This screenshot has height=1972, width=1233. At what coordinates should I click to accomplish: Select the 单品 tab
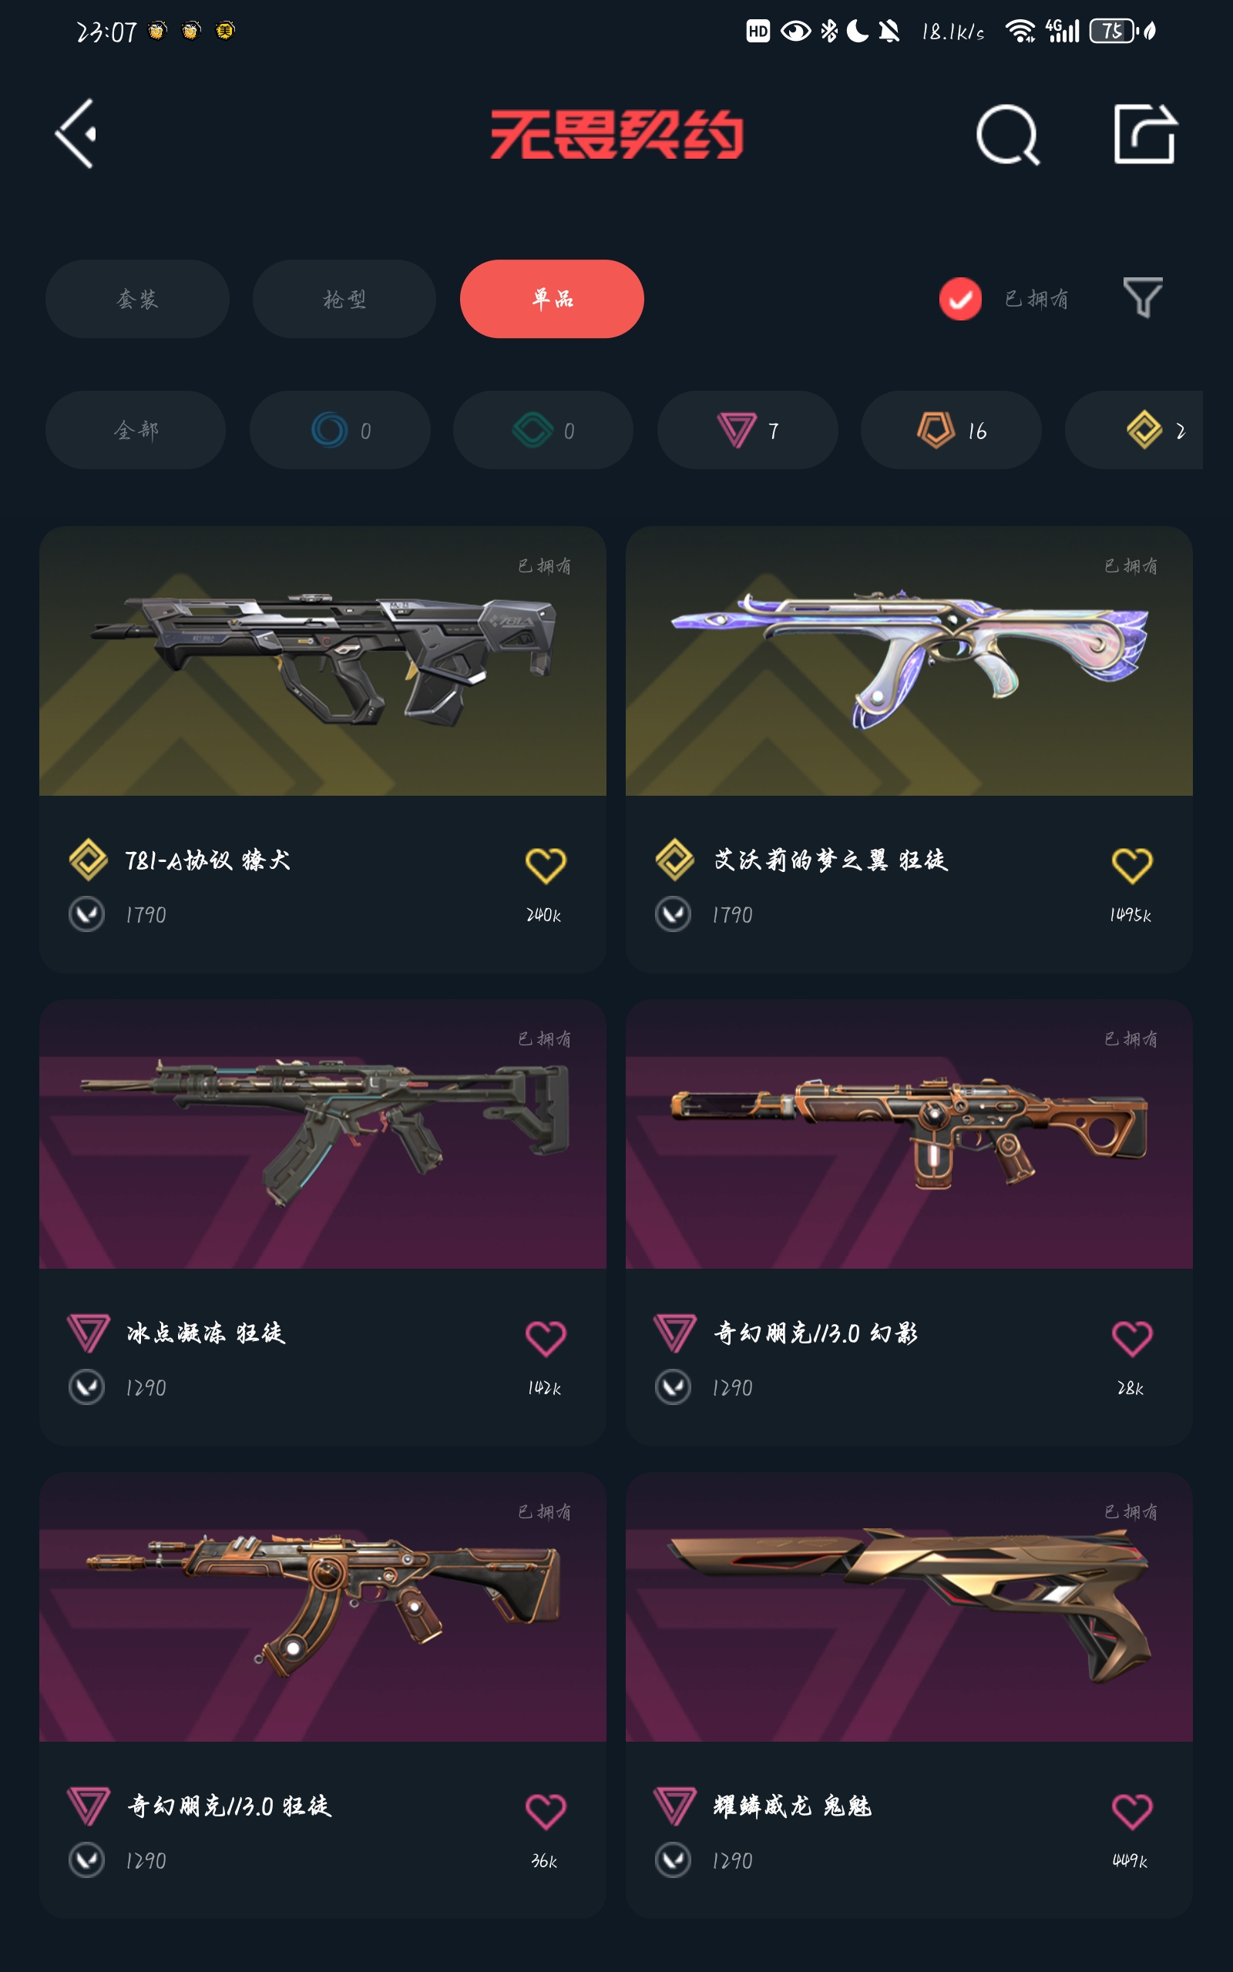click(x=552, y=299)
